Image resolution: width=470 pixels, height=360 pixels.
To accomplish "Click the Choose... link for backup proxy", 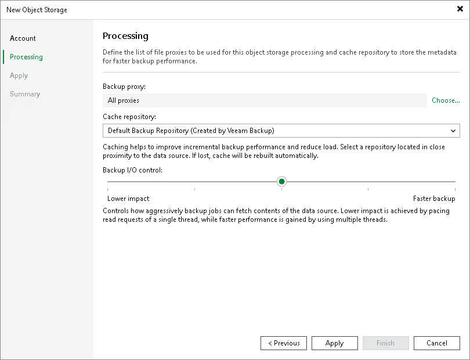I will (445, 100).
